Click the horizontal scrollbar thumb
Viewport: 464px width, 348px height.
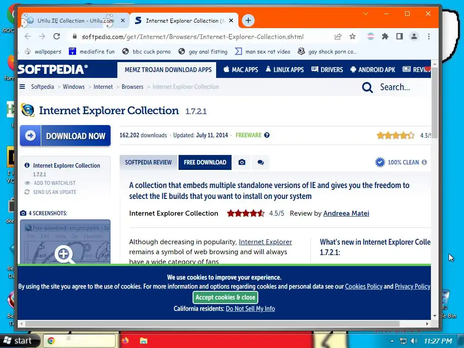(212, 324)
